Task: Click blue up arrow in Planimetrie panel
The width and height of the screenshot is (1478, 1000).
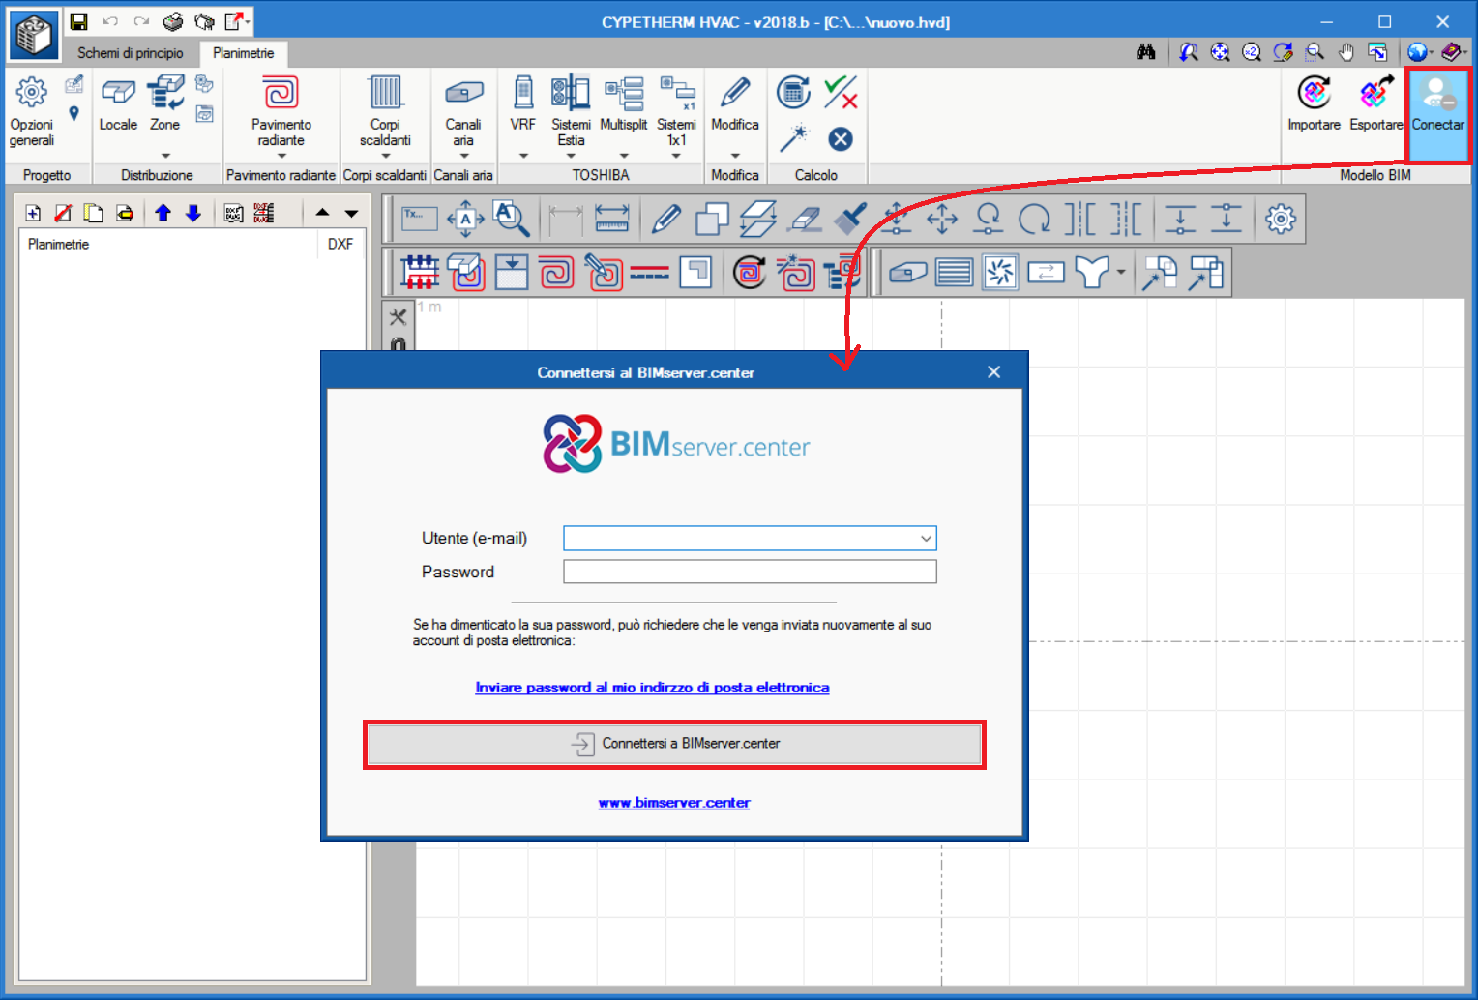Action: pos(163,213)
